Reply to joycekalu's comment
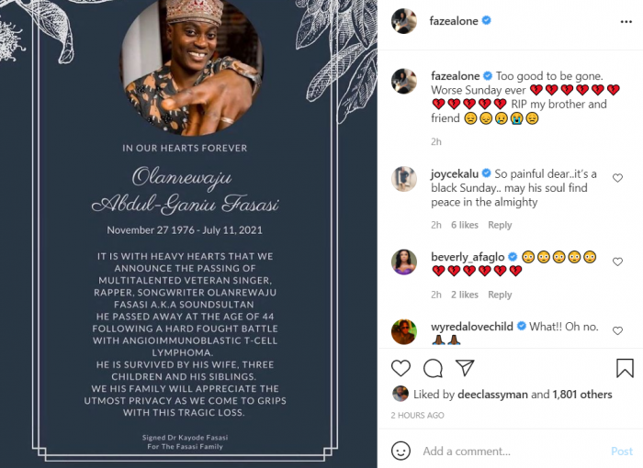 click(x=500, y=225)
